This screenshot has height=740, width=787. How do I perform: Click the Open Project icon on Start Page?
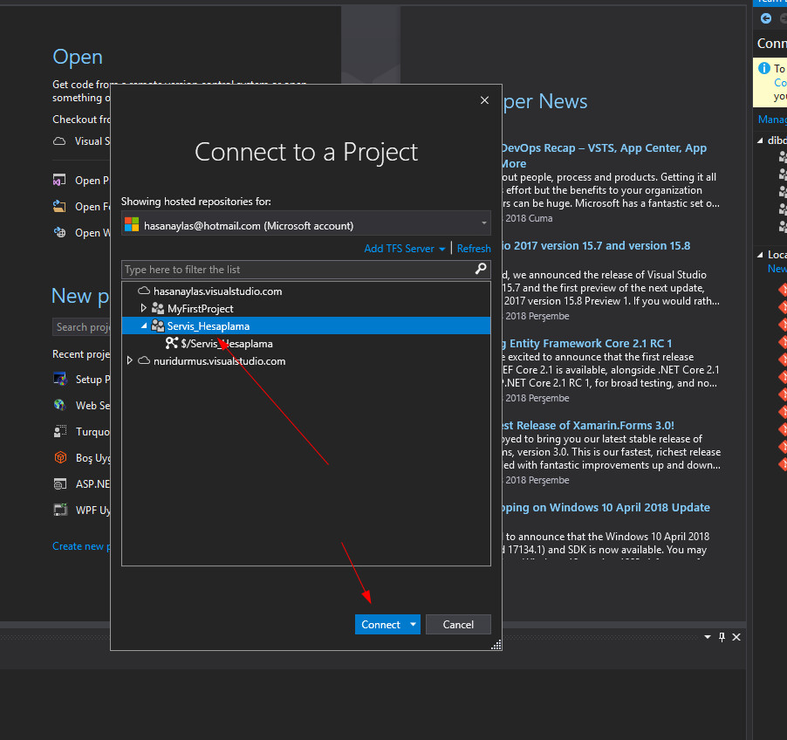click(59, 180)
